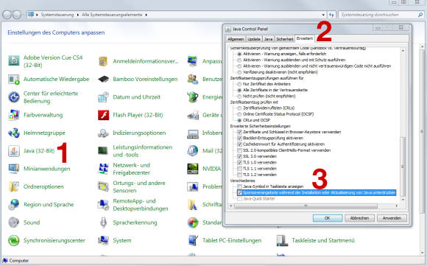Open the Adobe Version Cue CS4 icon
Screen dimensions: 427x266
tap(13, 60)
